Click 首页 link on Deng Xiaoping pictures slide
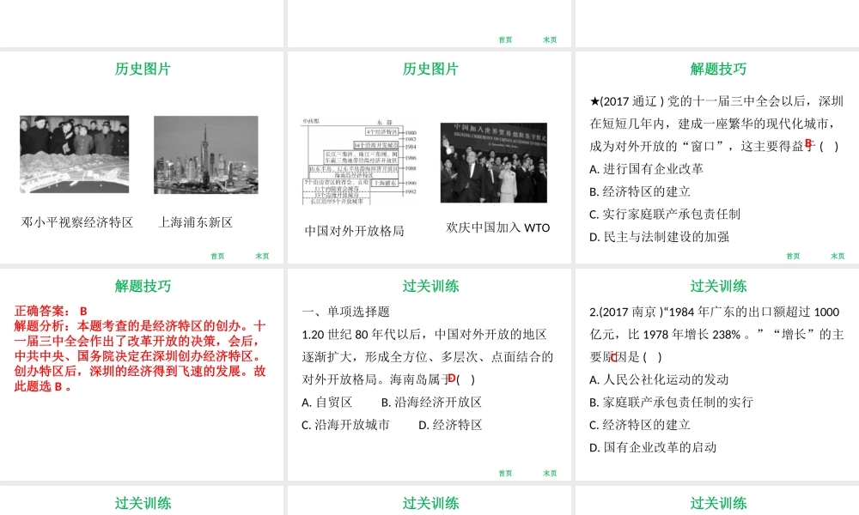This screenshot has width=859, height=515. point(217,256)
